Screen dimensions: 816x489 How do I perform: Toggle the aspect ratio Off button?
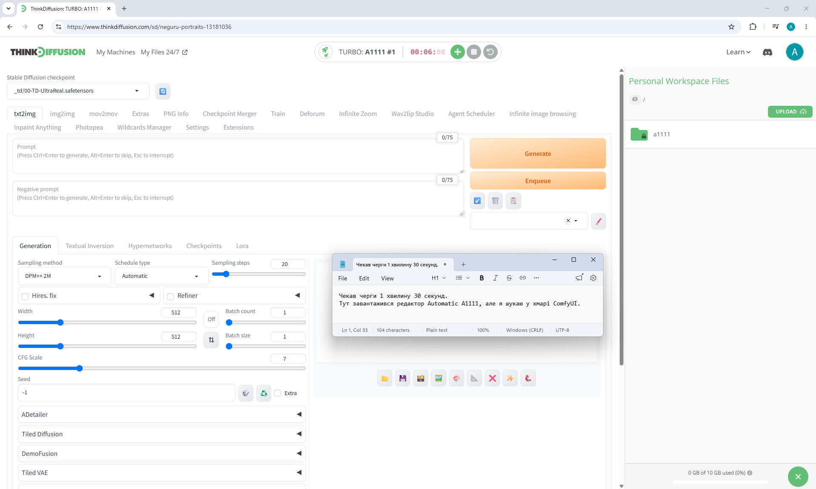pyautogui.click(x=211, y=319)
